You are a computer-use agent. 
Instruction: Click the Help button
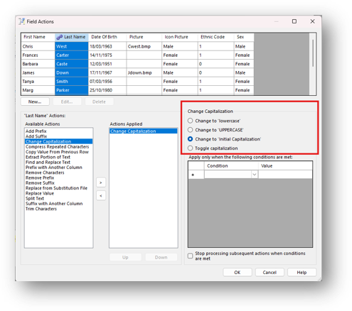pyautogui.click(x=302, y=273)
